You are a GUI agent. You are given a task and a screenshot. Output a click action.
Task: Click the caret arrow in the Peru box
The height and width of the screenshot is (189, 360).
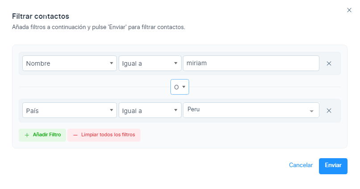coord(311,111)
